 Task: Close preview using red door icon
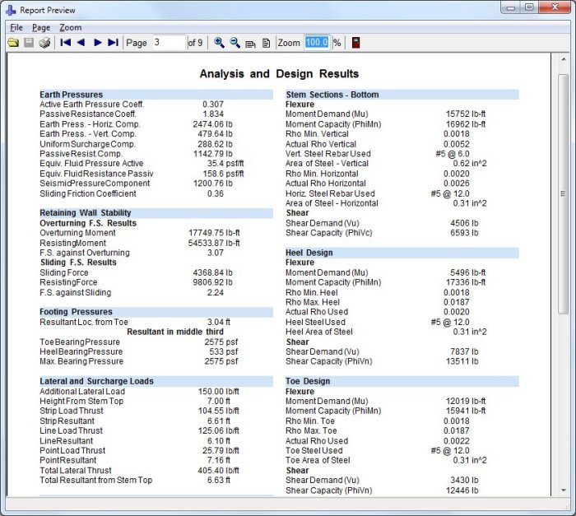tap(356, 43)
